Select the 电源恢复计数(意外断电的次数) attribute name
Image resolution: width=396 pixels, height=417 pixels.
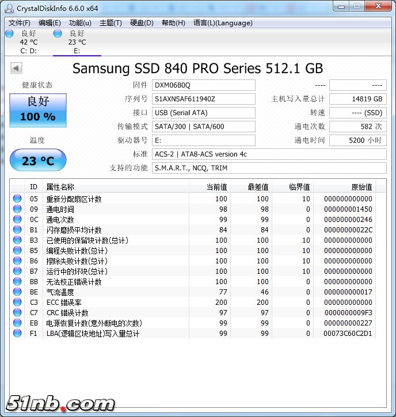click(94, 323)
